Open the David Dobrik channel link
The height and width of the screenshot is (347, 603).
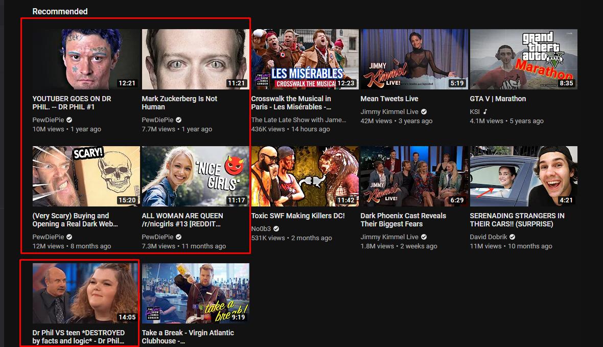click(488, 237)
